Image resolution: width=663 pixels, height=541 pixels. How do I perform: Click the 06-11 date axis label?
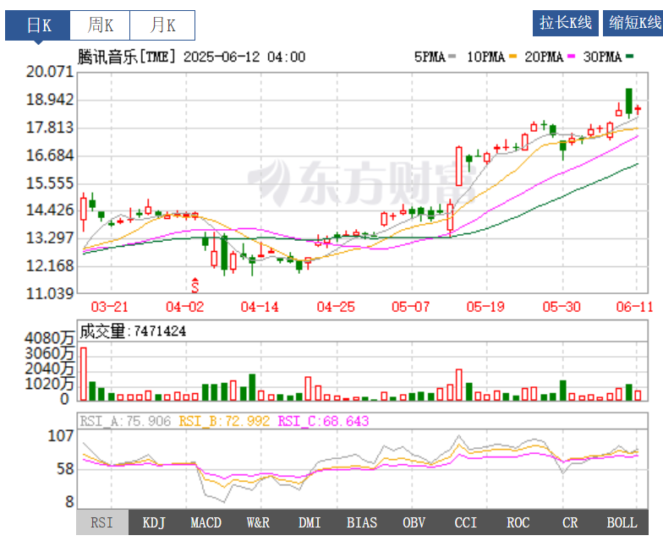tap(634, 307)
